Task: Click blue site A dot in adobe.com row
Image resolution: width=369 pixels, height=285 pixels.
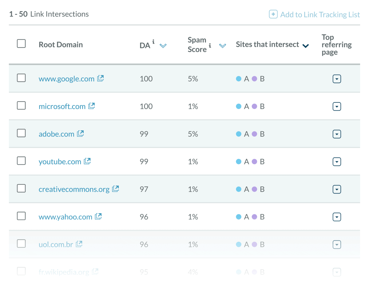Action: point(238,134)
